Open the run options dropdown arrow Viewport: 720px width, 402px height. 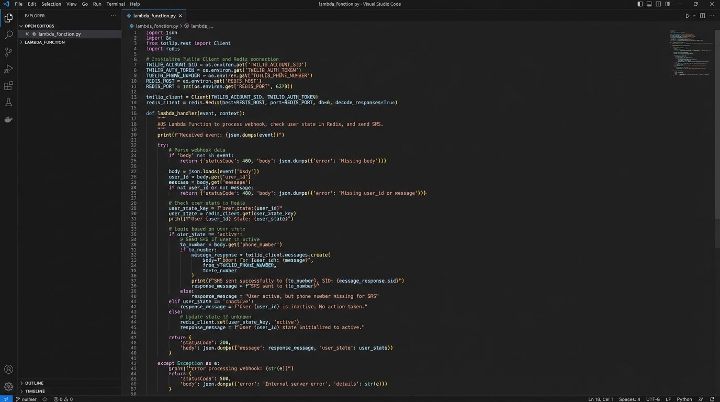click(694, 16)
